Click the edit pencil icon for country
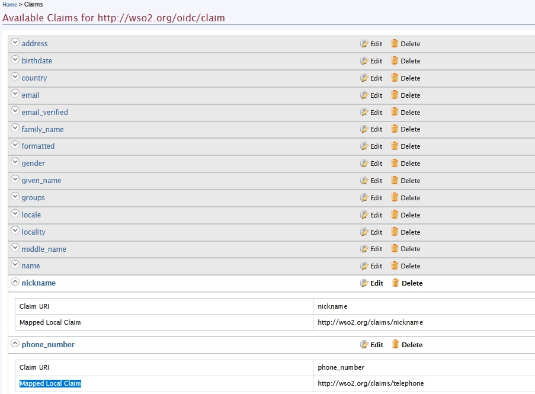This screenshot has width=535, height=394. tap(364, 78)
